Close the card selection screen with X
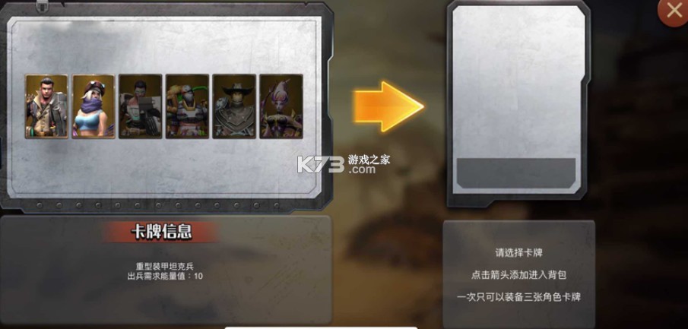The height and width of the screenshot is (329, 688). 674,11
